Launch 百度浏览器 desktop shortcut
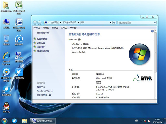Image resolution: width=166 pixels, height=124 pixels. pos(6,91)
